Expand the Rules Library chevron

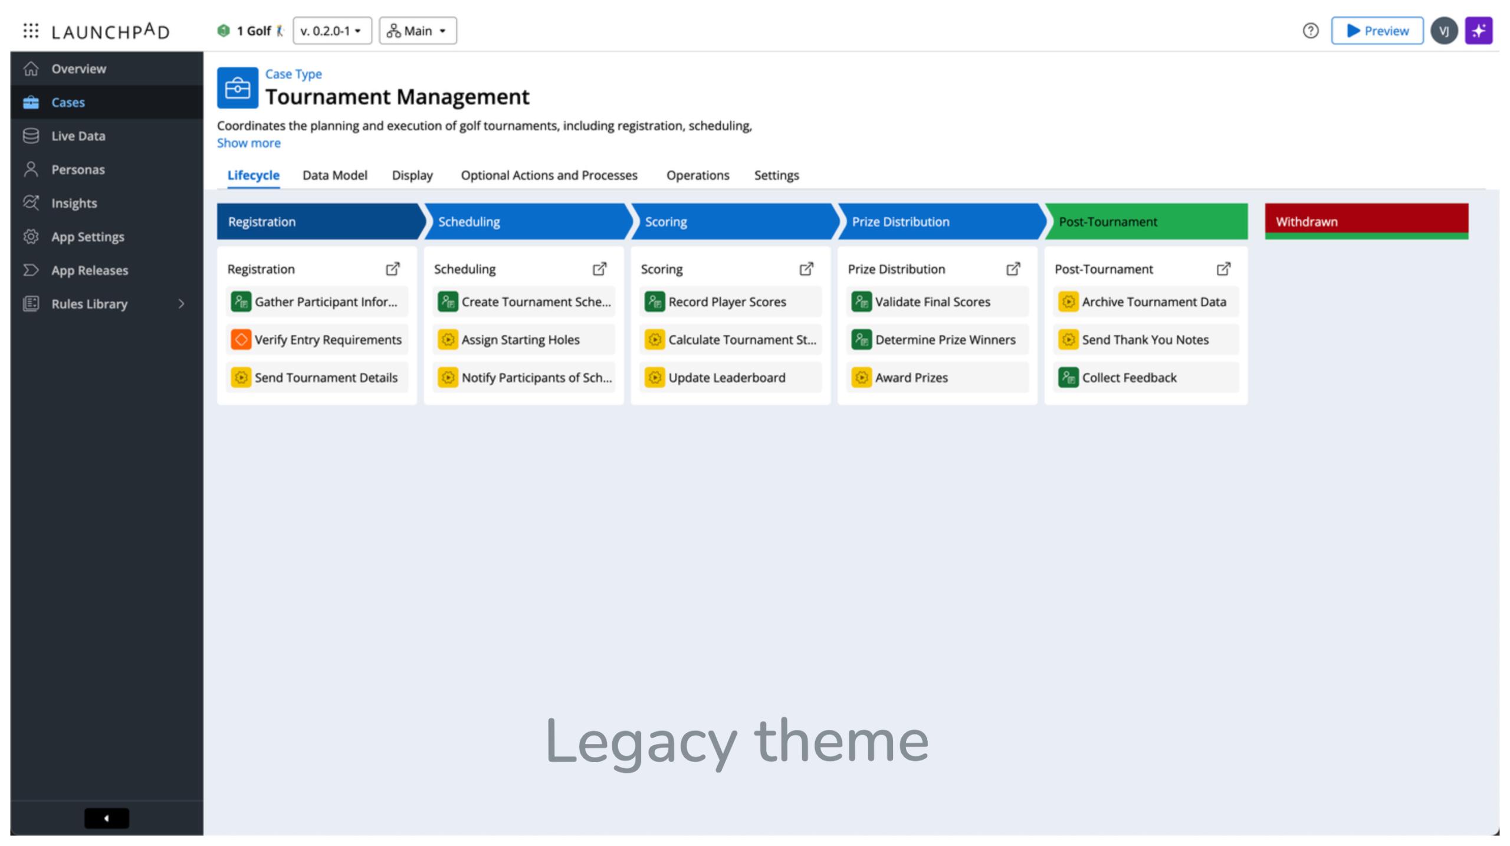(x=181, y=304)
